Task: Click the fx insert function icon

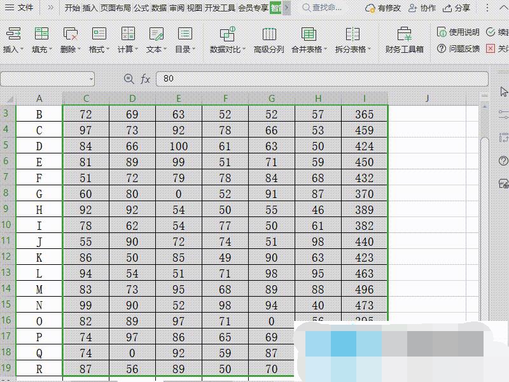Action: point(146,78)
